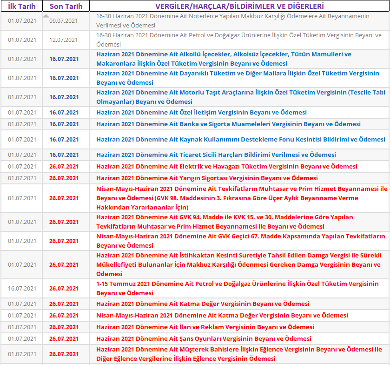
Task: Open the Motorlu Taşıt Araçlarına İlişkin ÖTV link
Action: (x=240, y=97)
